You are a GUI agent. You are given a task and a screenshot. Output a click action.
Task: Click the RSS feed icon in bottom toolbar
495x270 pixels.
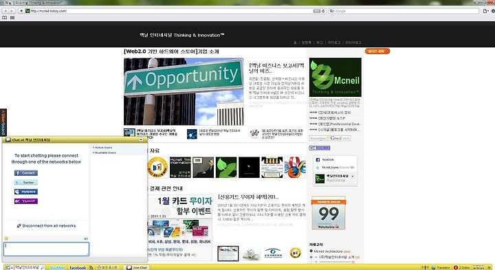tap(91, 267)
